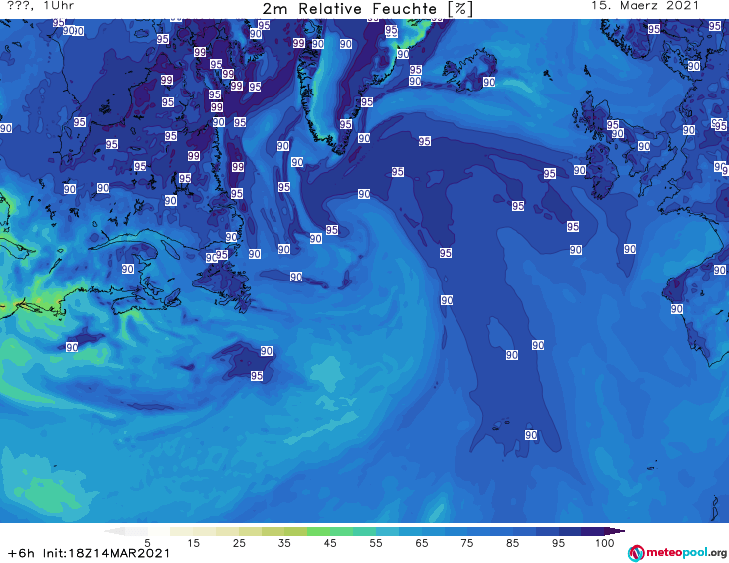This screenshot has width=729, height=563.
Task: Select the '2m Relative Feuchte [%]' map title
Action: (367, 9)
